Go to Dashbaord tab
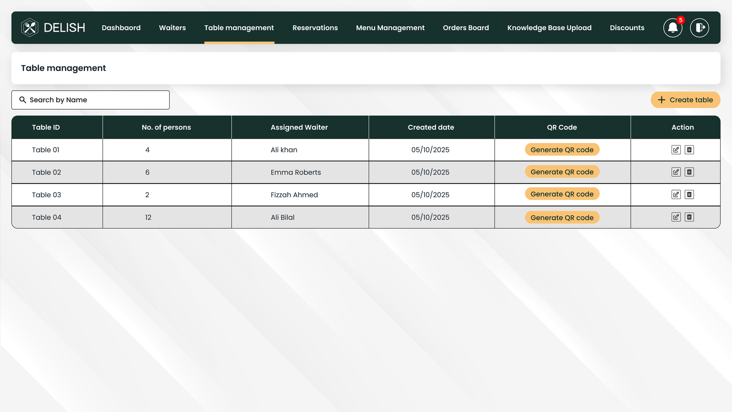 [121, 28]
